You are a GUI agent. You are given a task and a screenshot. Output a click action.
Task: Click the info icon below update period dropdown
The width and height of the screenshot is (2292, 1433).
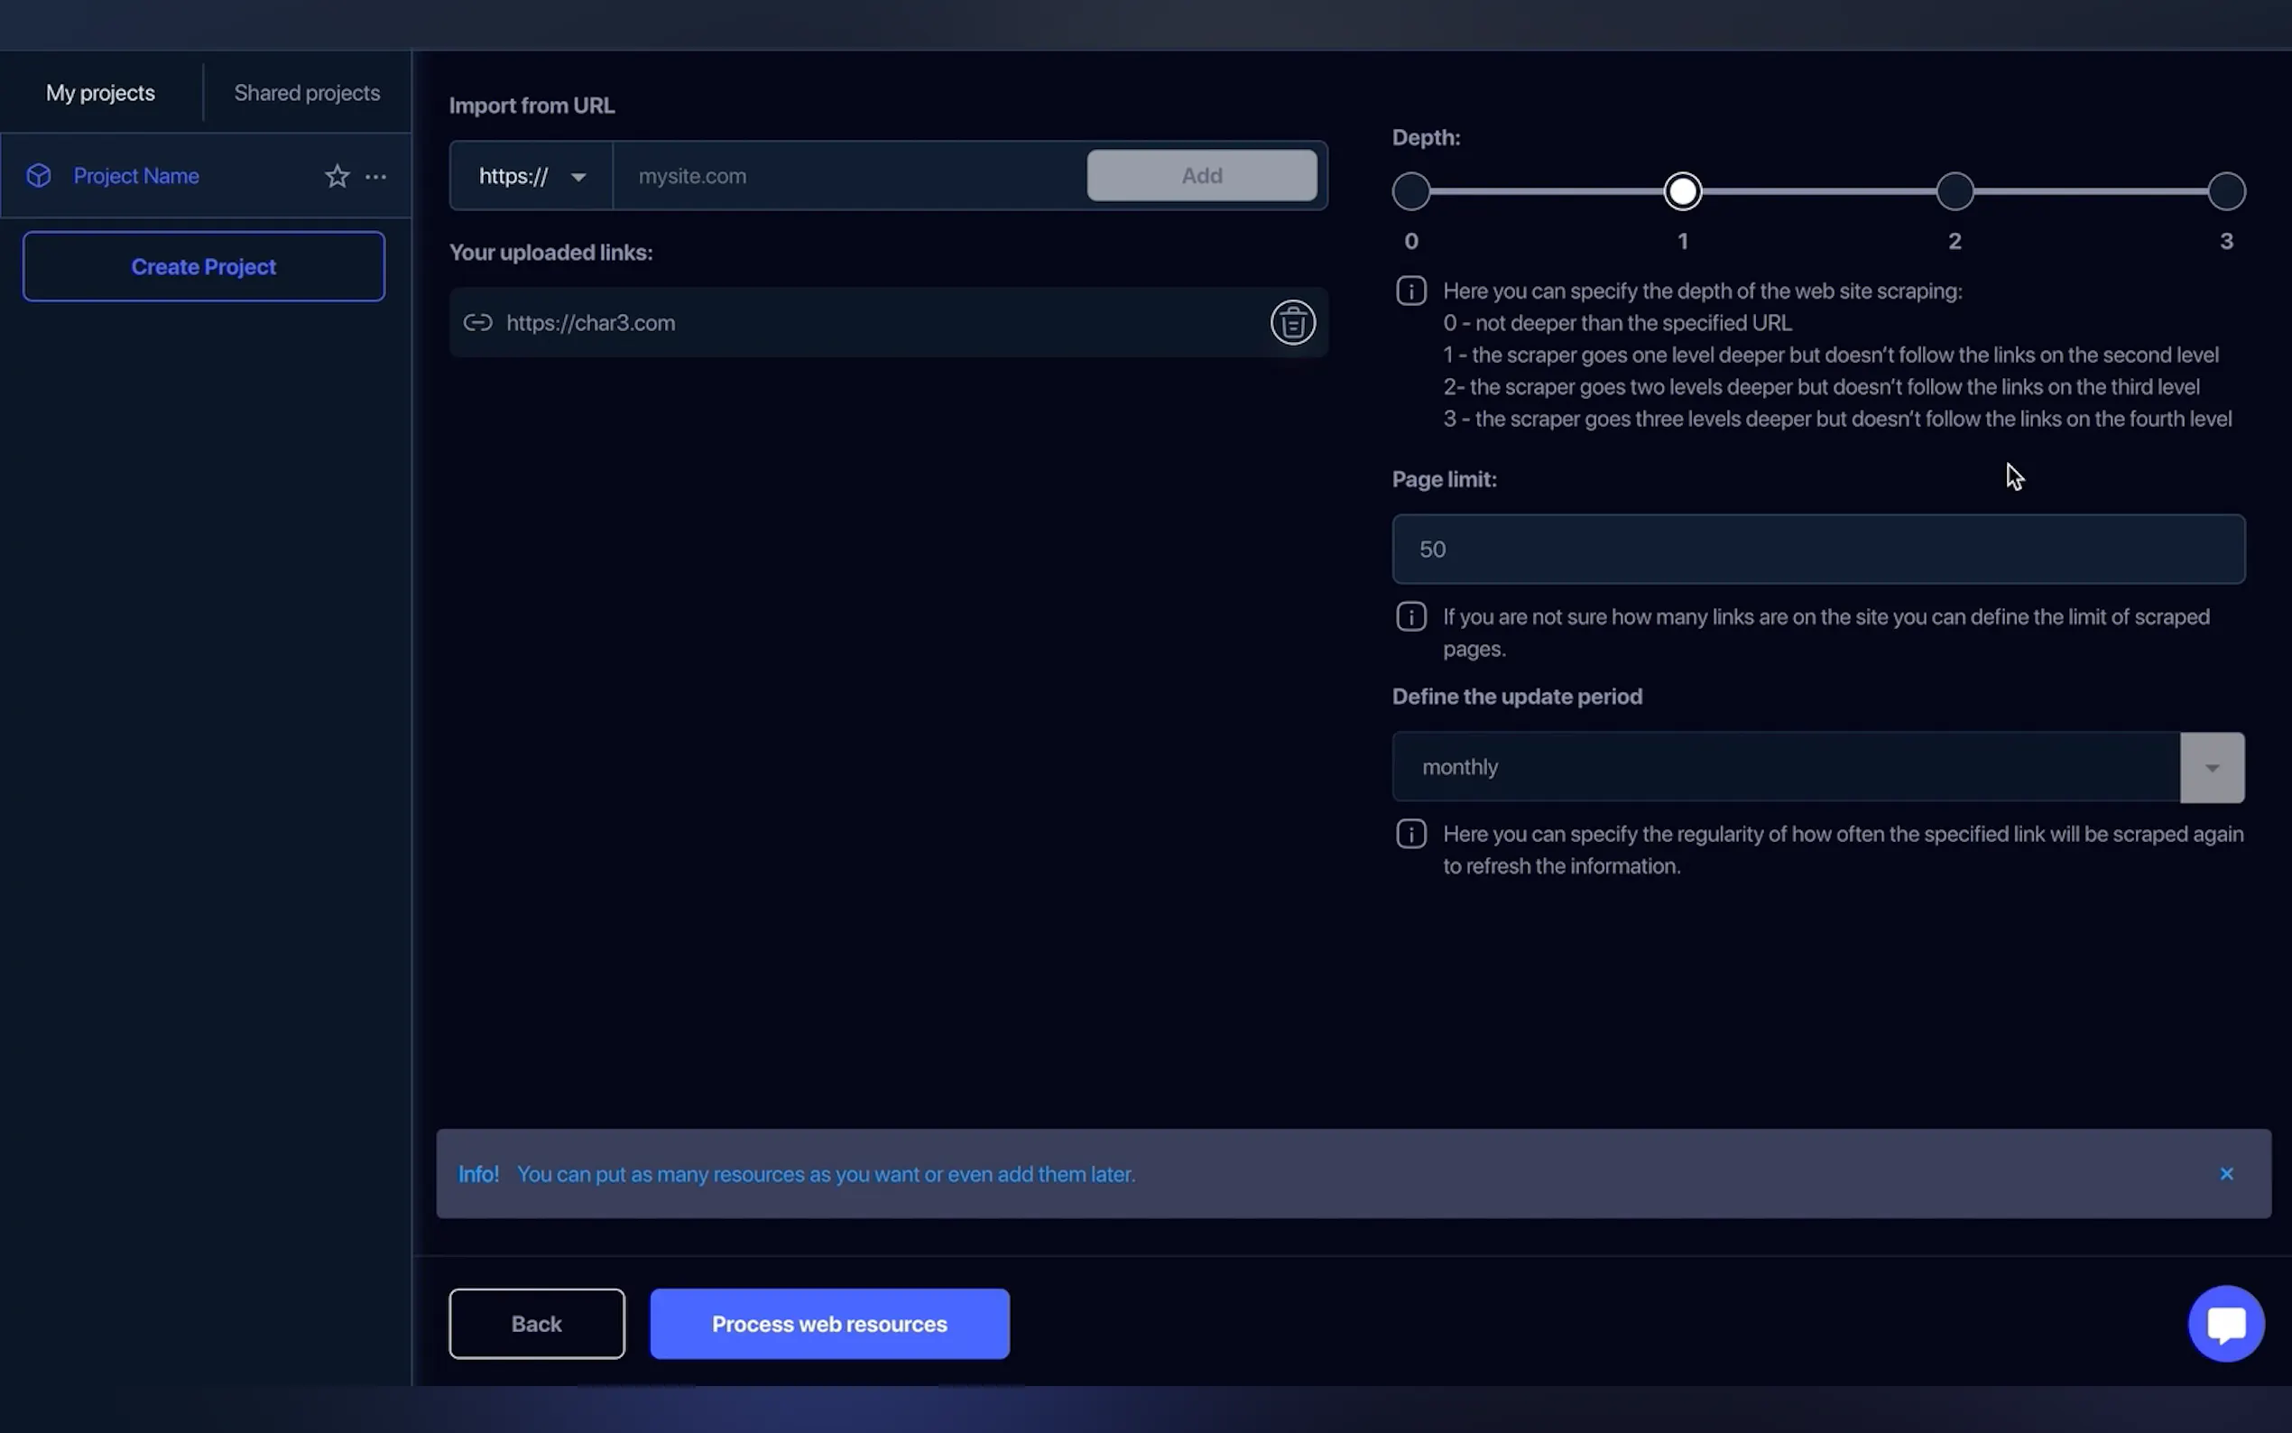[1410, 833]
